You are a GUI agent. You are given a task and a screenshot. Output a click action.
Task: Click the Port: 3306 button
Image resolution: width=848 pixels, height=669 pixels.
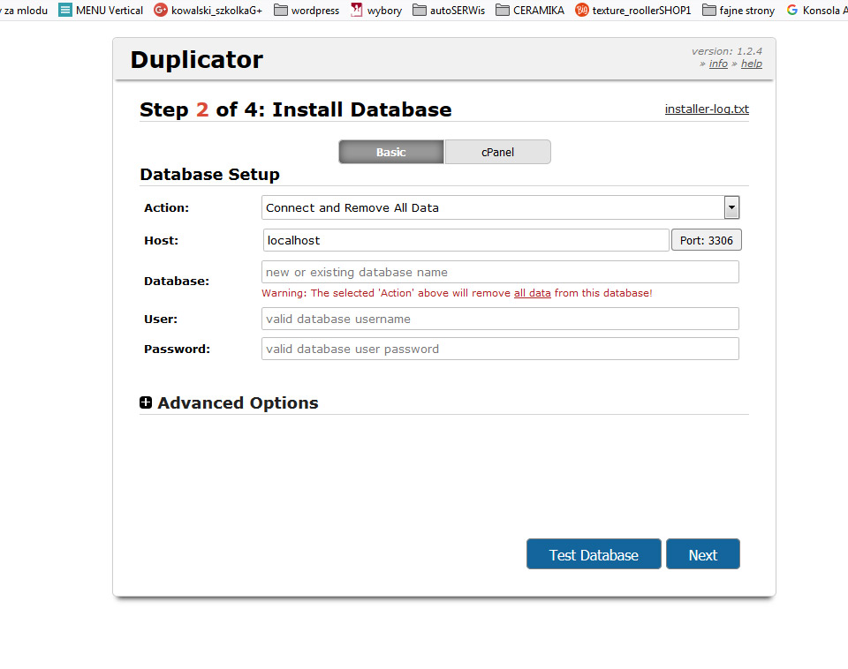tap(707, 240)
